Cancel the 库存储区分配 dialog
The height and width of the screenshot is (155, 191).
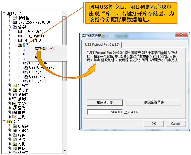175,124
